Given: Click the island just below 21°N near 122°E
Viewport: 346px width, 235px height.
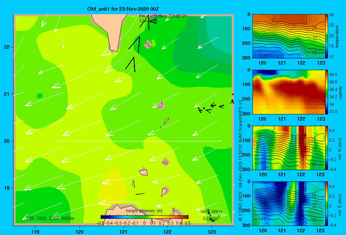Looking at the screenshot, I should click(x=161, y=105).
